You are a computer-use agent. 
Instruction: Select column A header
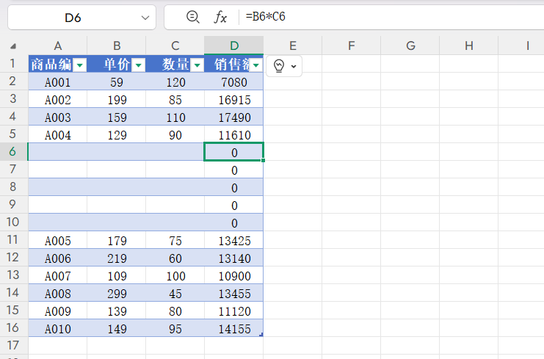57,46
